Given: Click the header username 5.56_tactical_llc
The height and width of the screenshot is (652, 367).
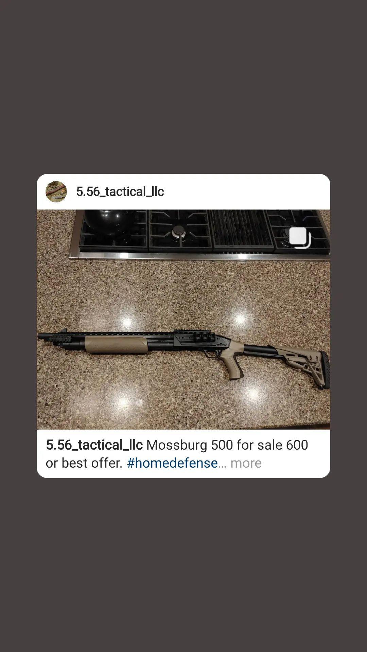Looking at the screenshot, I should click(120, 192).
